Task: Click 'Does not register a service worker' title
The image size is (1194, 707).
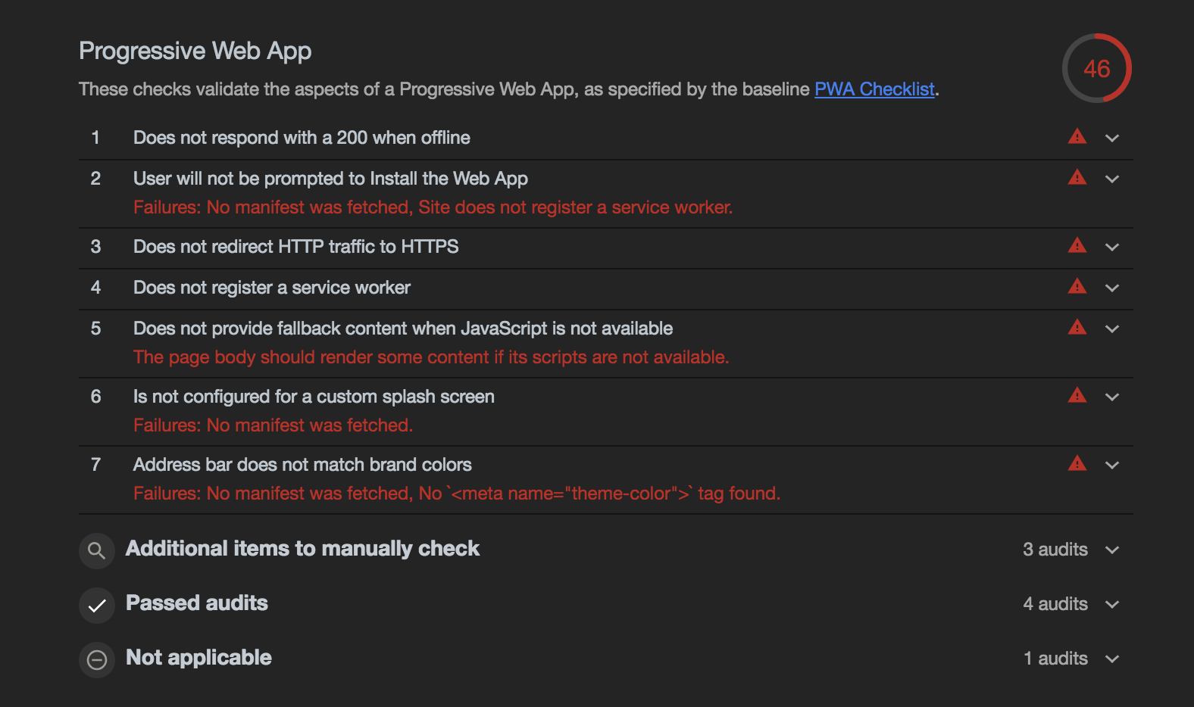Action: click(x=271, y=288)
